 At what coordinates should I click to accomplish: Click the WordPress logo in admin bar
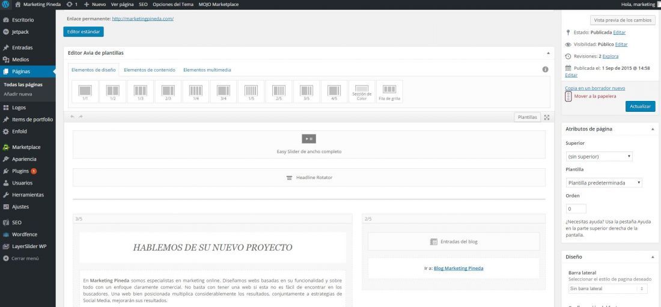click(x=5, y=4)
